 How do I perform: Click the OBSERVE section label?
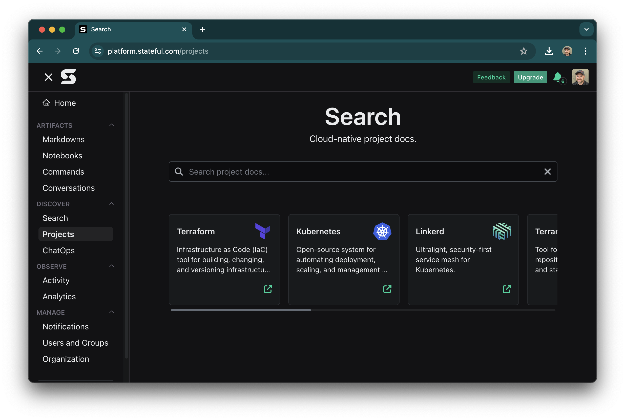(x=52, y=266)
